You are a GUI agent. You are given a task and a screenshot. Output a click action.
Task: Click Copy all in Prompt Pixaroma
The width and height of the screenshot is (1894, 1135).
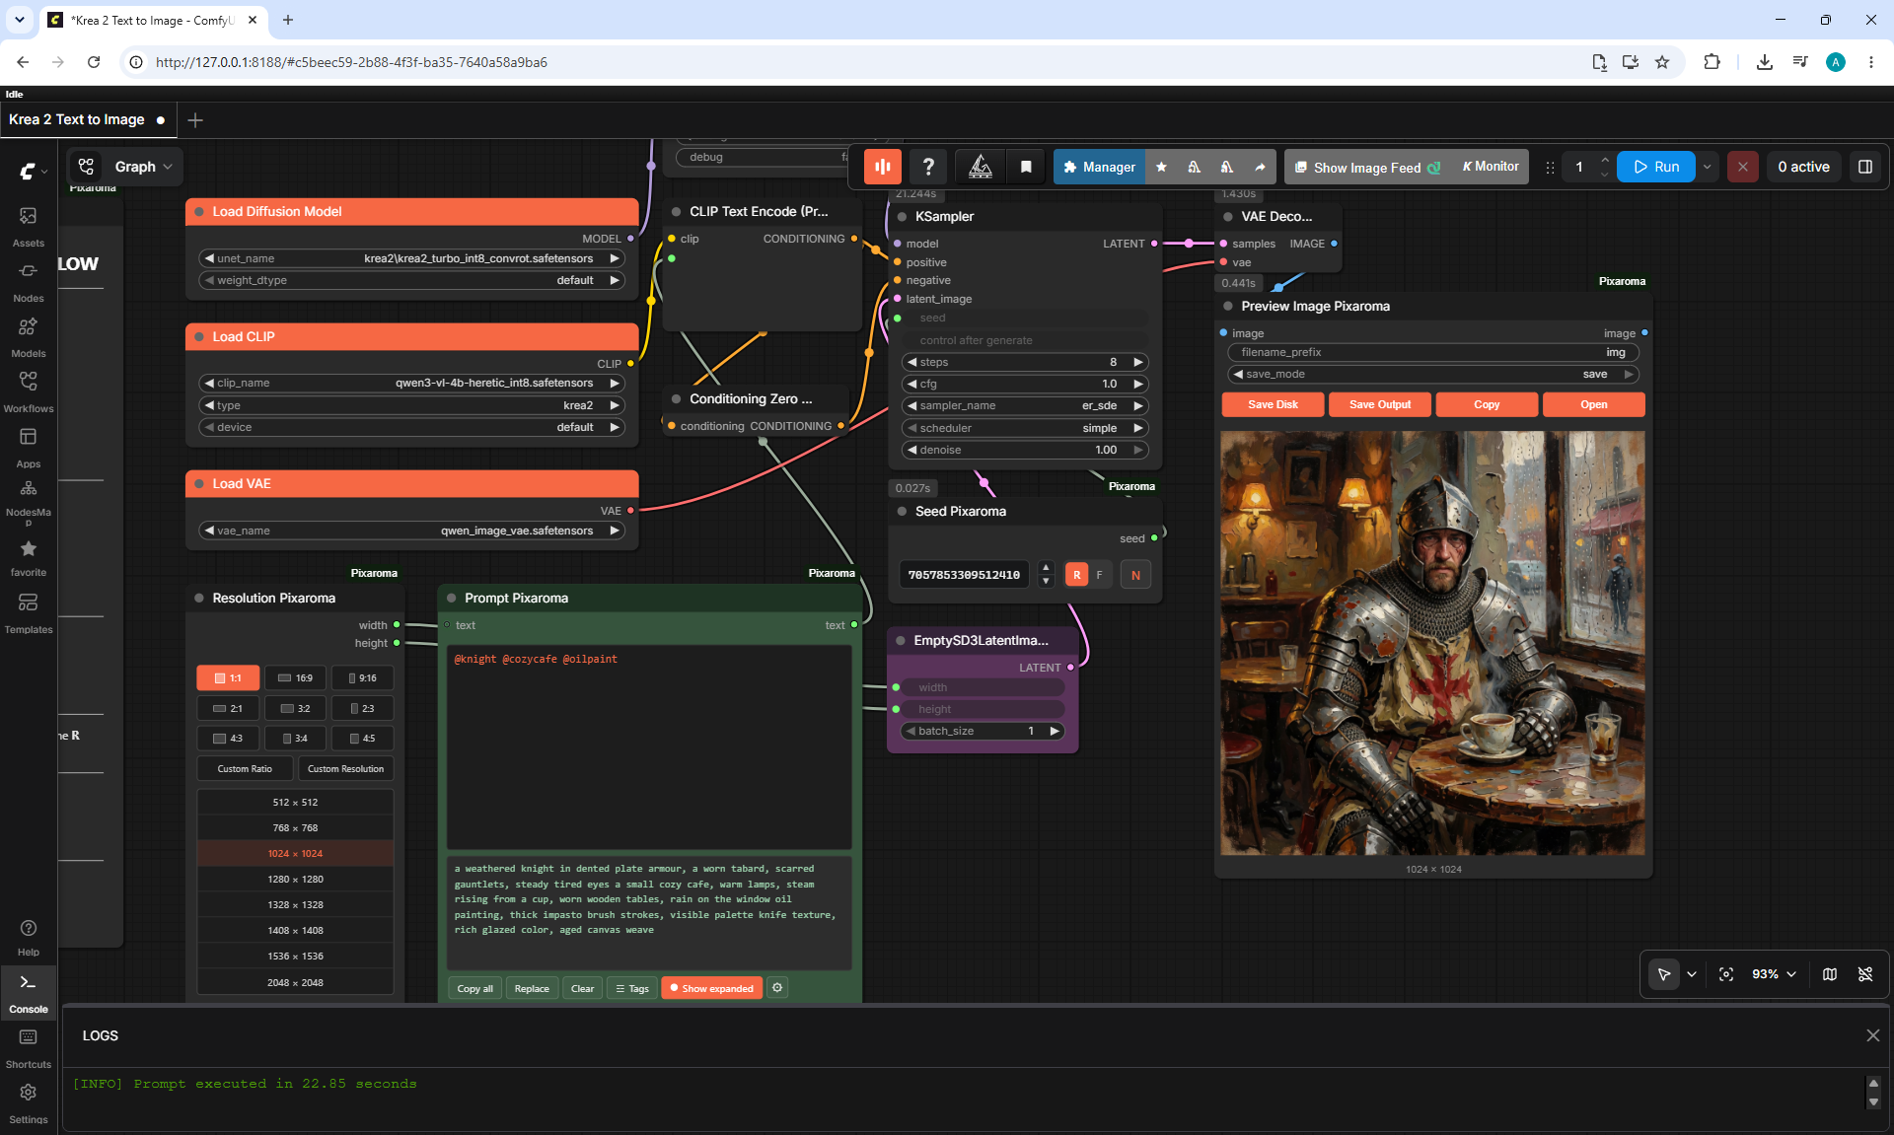(474, 988)
